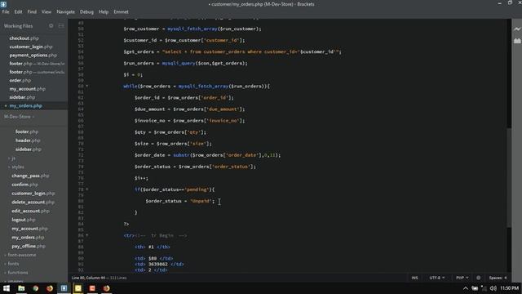
Task: Open the M-Dev-Store project dropdown
Action: (19, 117)
